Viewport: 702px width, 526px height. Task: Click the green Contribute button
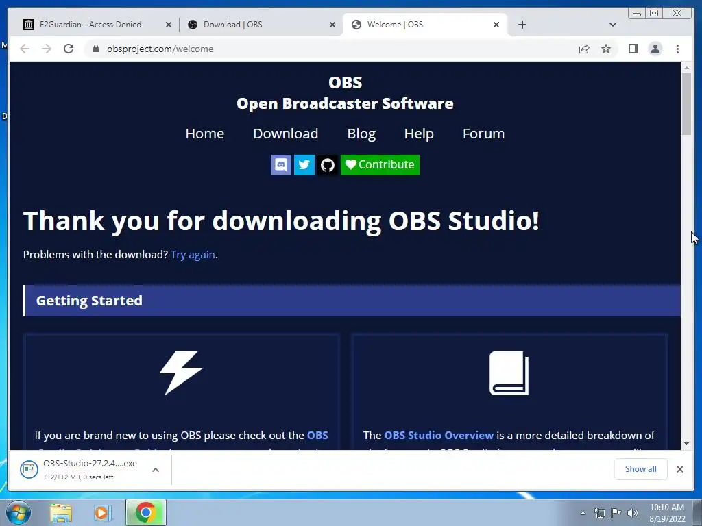(x=380, y=165)
